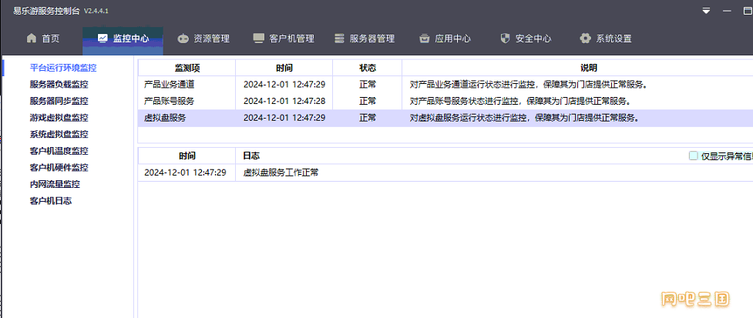Click the home icon for 首页
Viewport: 753px width, 318px height.
pyautogui.click(x=32, y=38)
